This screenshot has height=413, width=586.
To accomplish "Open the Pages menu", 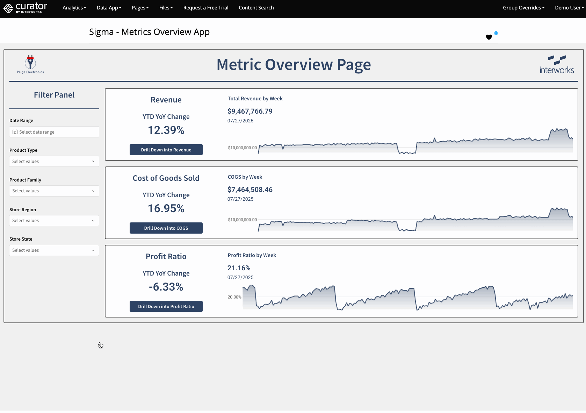I will [140, 8].
